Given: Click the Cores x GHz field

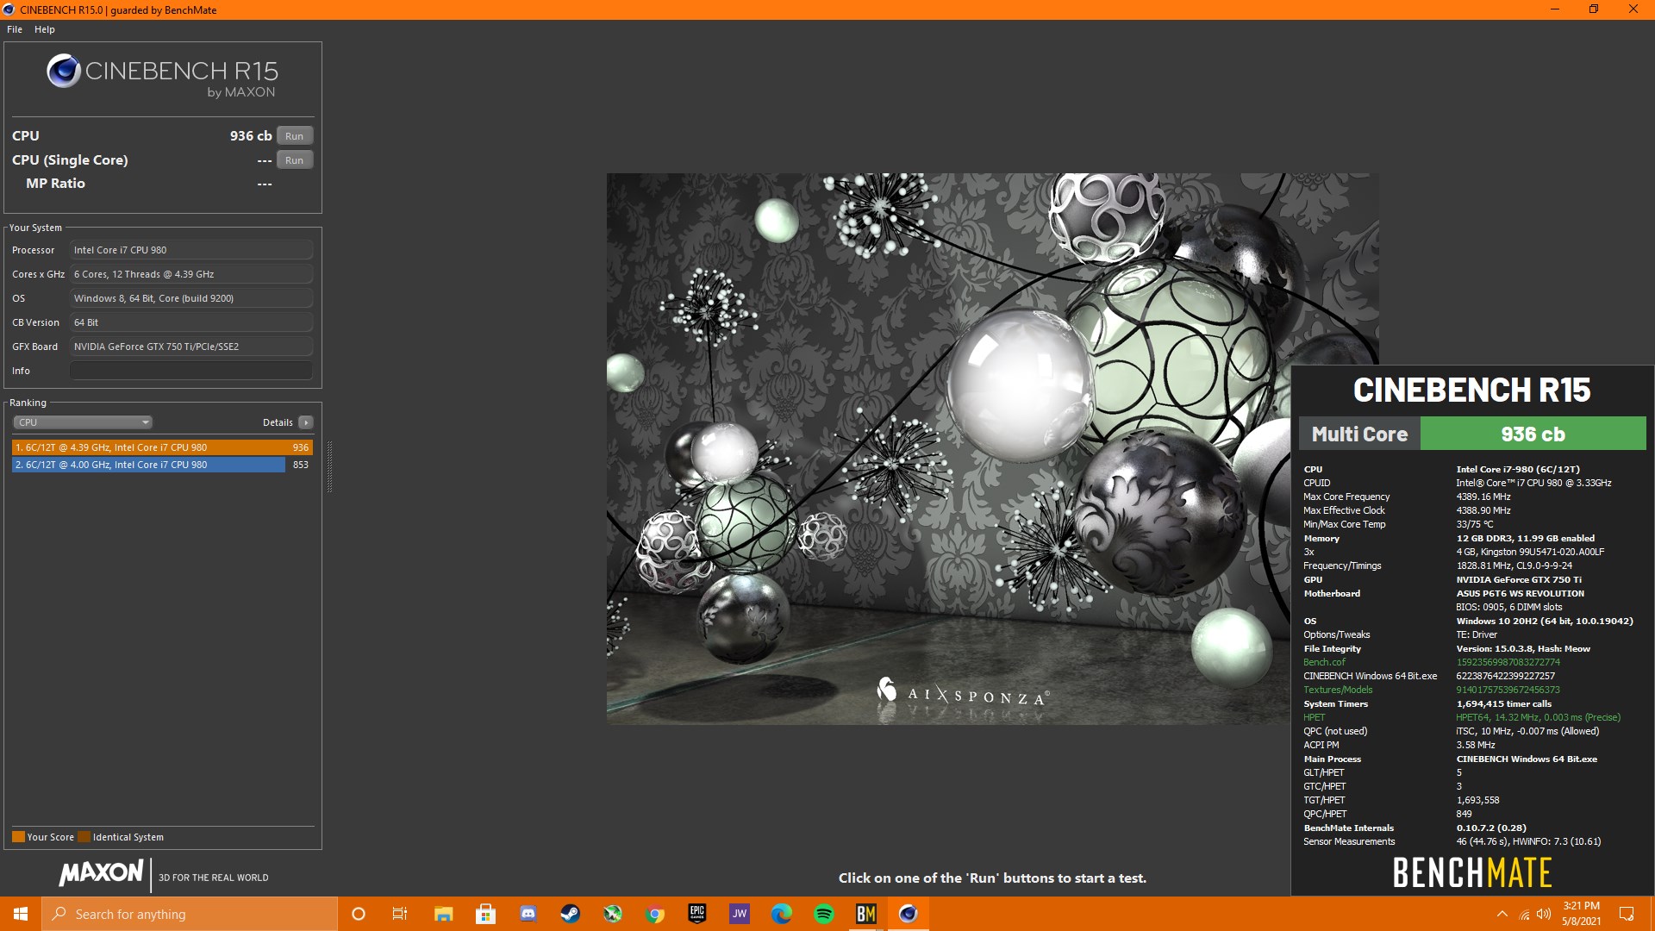Looking at the screenshot, I should pos(191,274).
